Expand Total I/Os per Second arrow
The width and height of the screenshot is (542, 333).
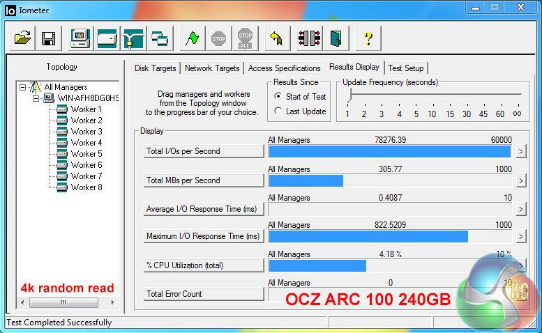521,151
